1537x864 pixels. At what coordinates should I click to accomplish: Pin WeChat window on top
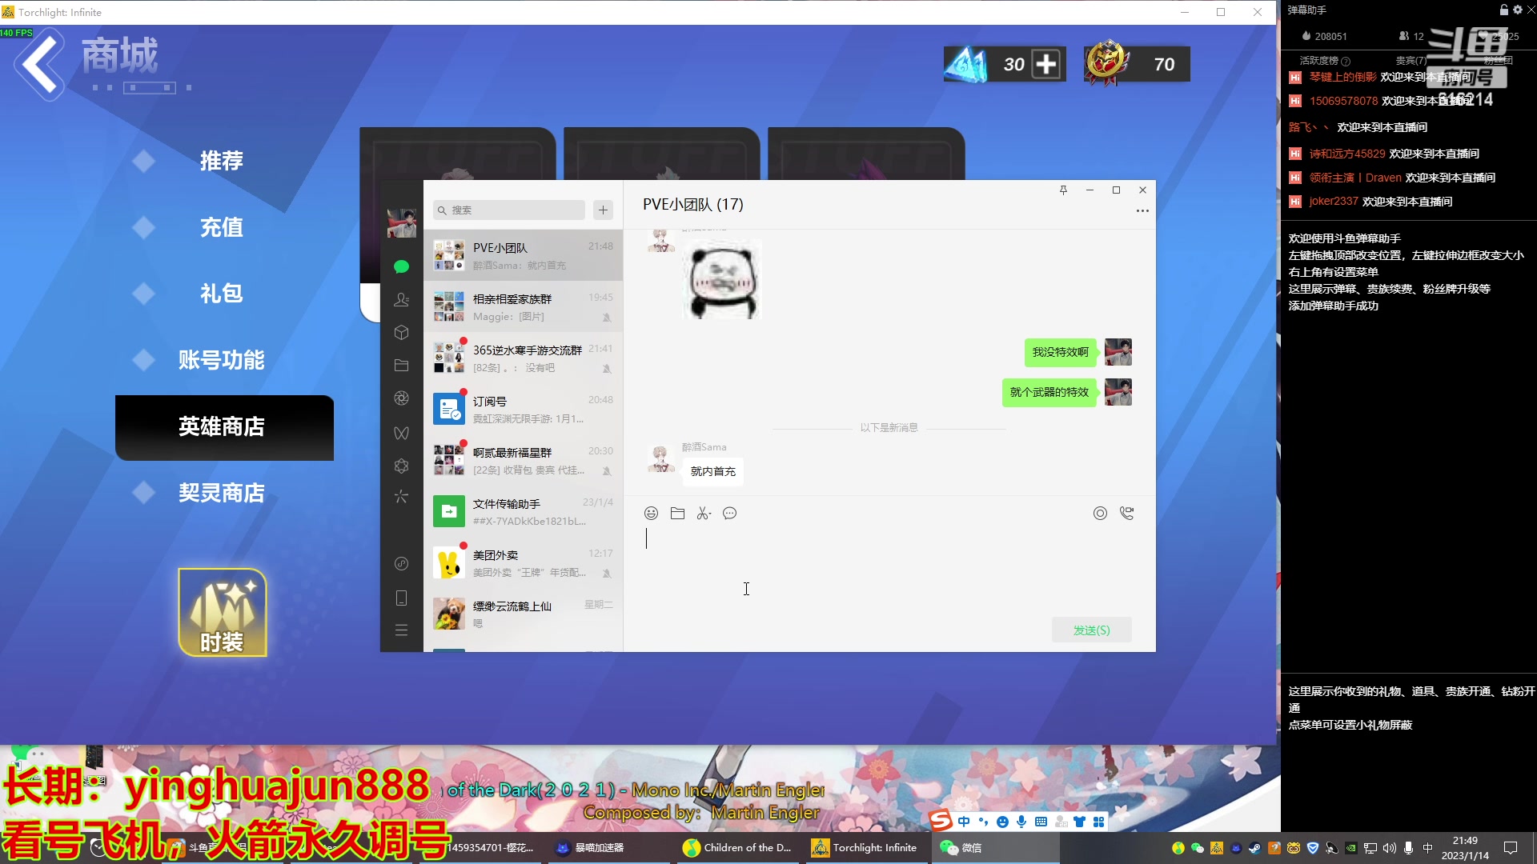[1063, 190]
